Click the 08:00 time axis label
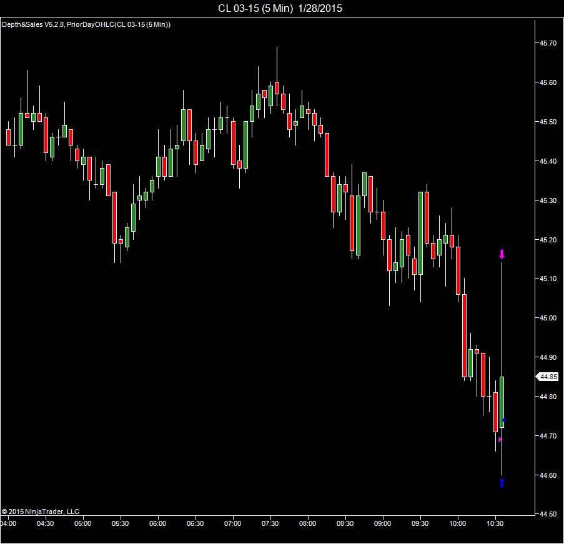 pyautogui.click(x=307, y=523)
